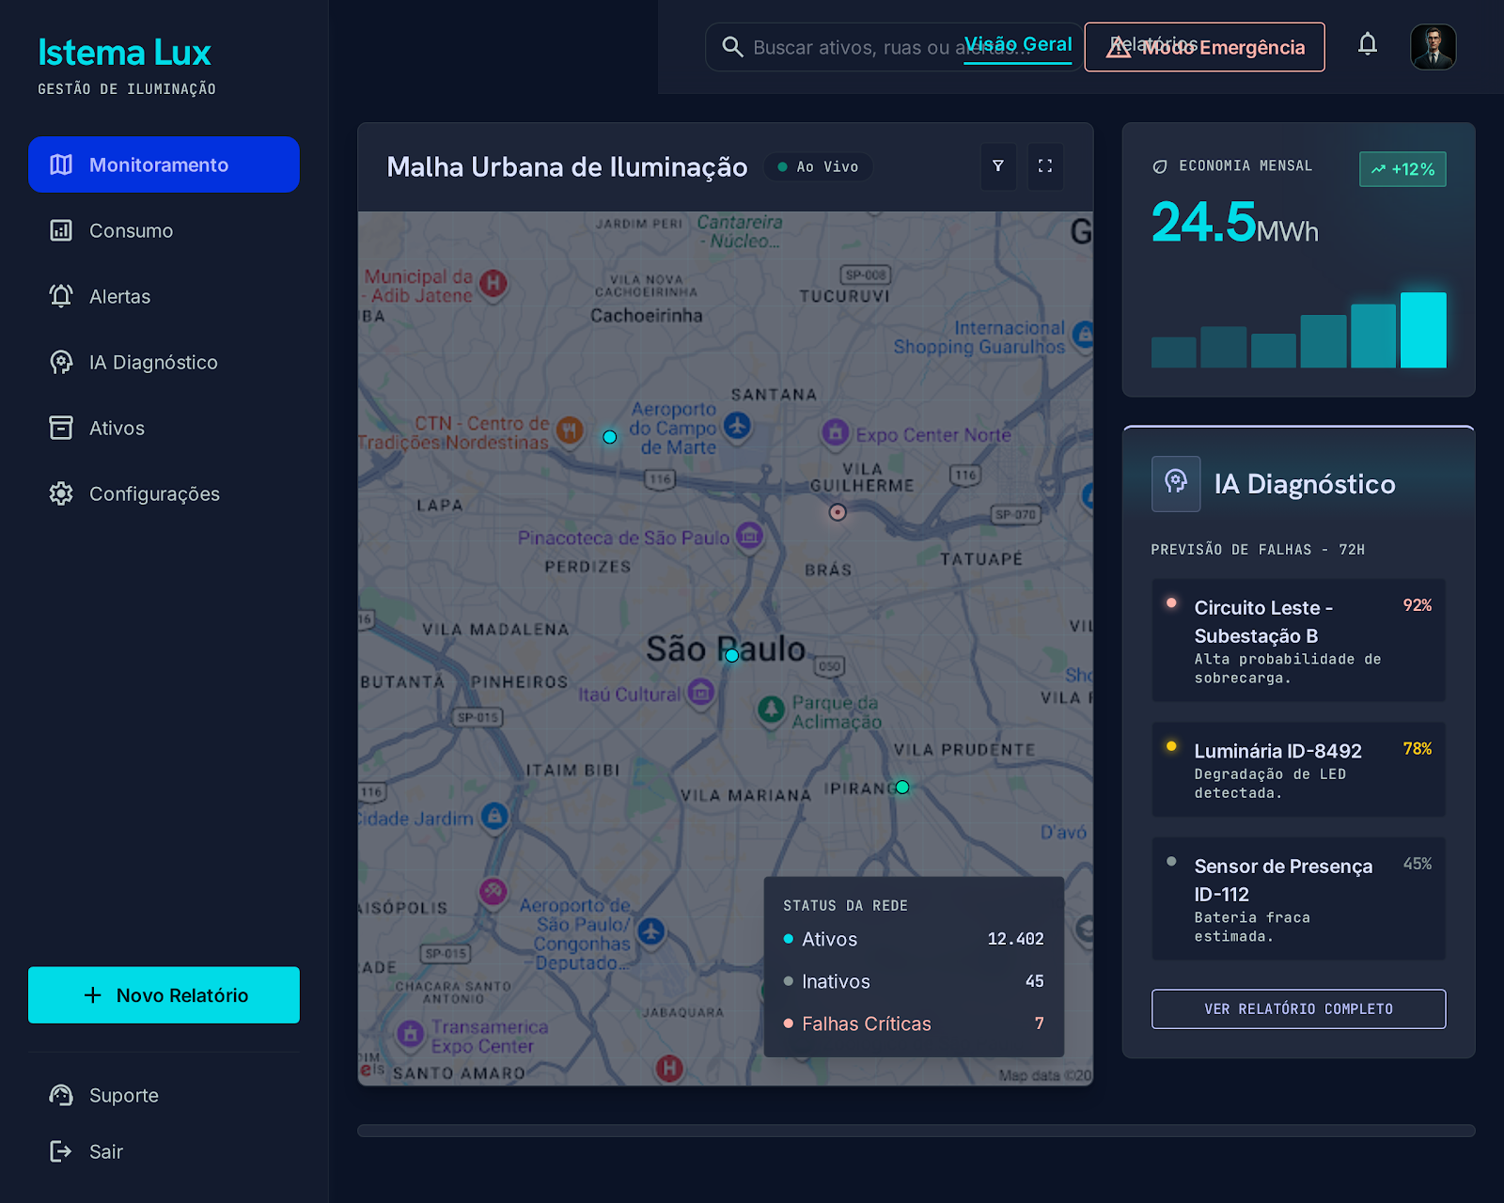Screen dimensions: 1504x1203
Task: Go to Alertas in the sidebar
Action: (x=164, y=296)
